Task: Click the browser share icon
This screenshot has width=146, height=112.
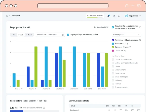Action: pyautogui.click(x=127, y=6)
